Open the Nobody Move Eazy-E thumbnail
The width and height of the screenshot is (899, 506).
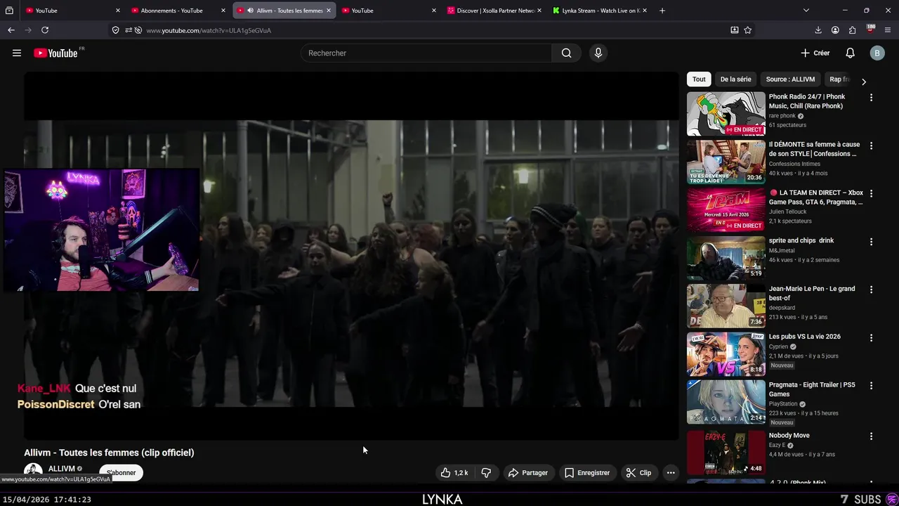(x=726, y=453)
